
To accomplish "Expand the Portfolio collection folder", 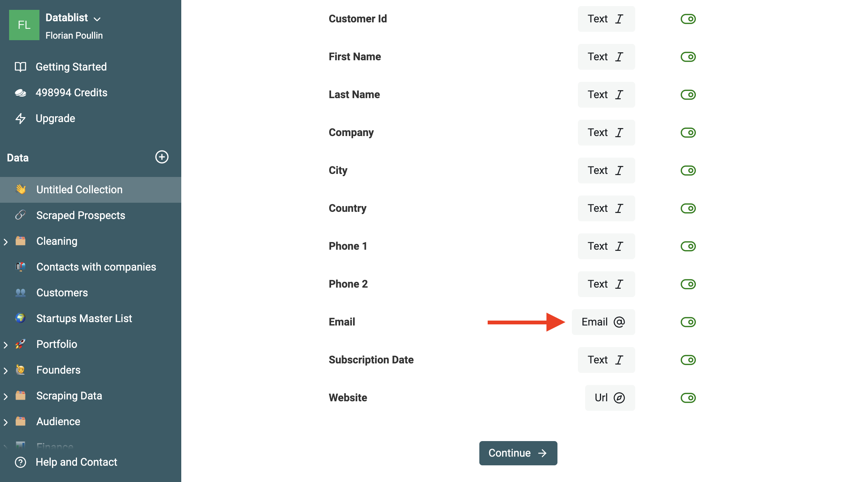I will 5,344.
